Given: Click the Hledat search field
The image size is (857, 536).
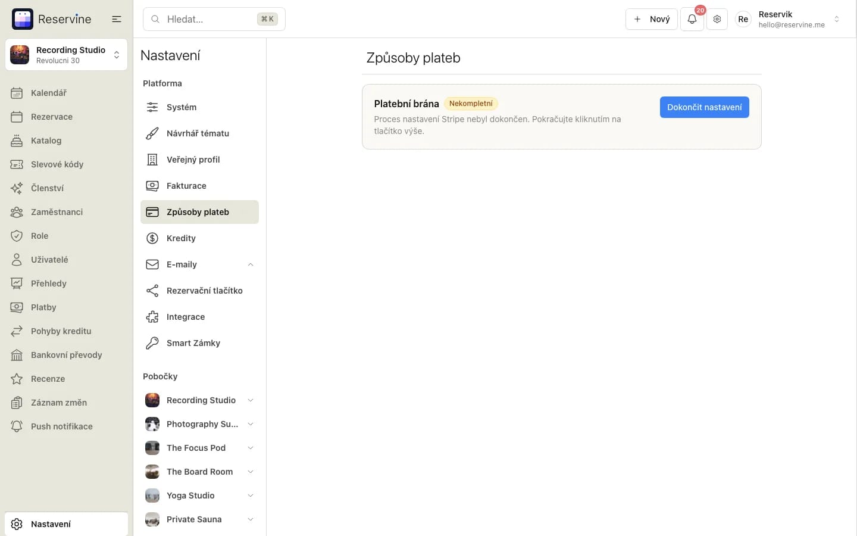Looking at the screenshot, I should coord(214,19).
